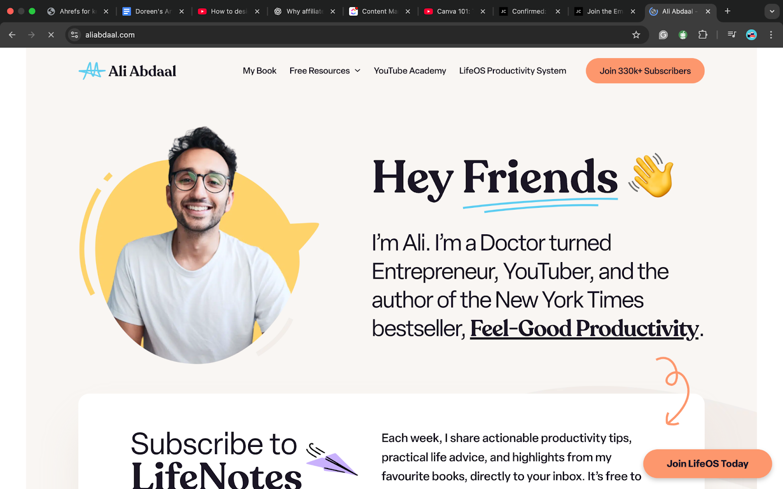The image size is (783, 489).
Task: Go to YouTube Academy page
Action: (410, 71)
